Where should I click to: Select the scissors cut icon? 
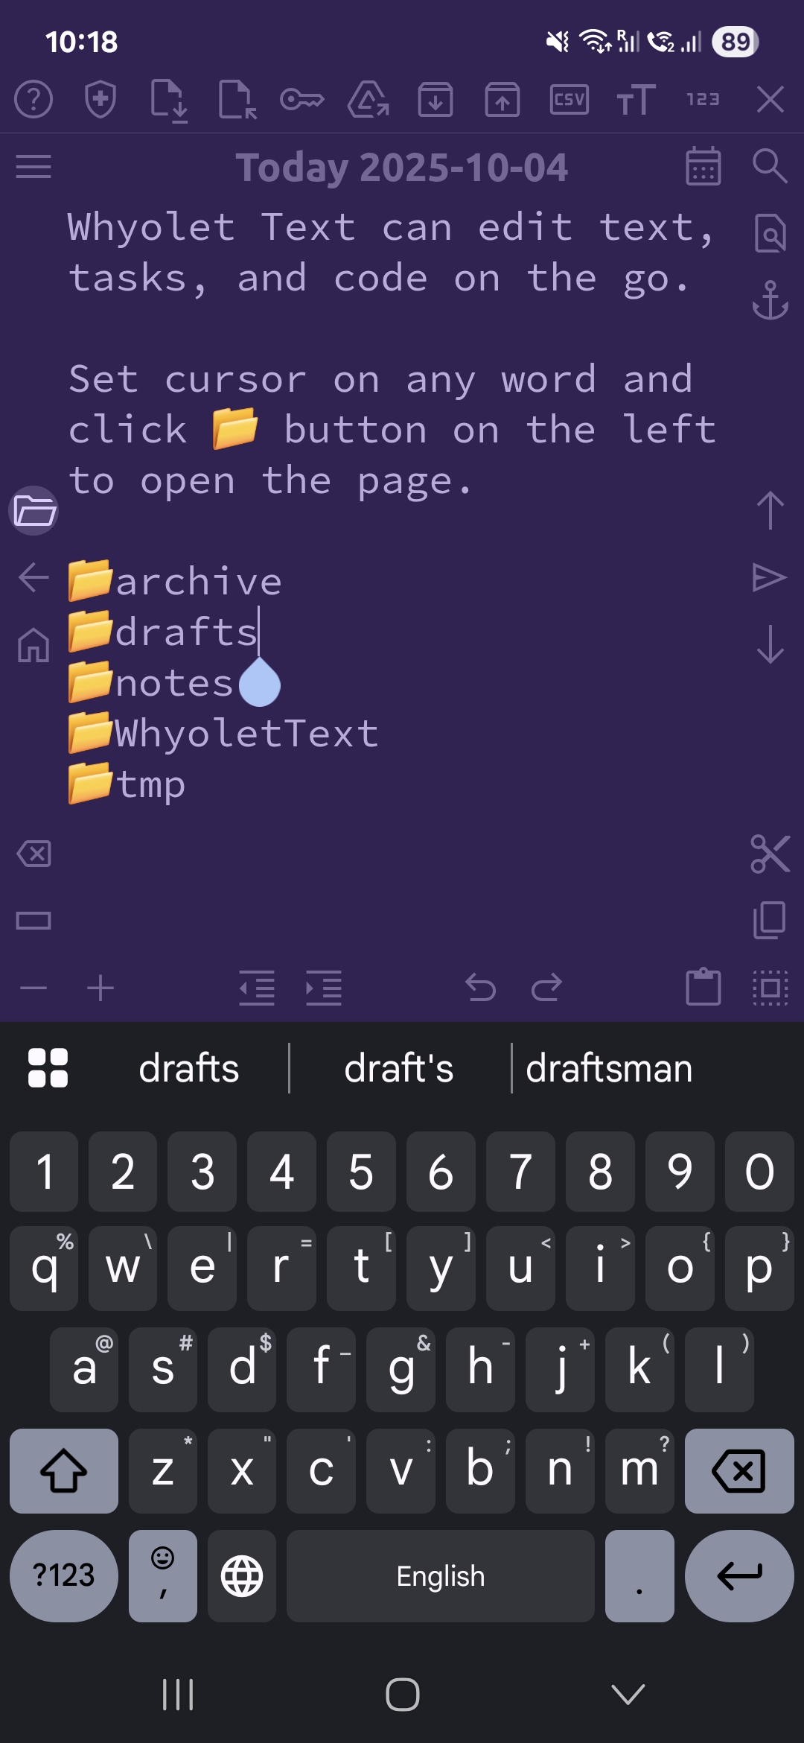point(770,854)
